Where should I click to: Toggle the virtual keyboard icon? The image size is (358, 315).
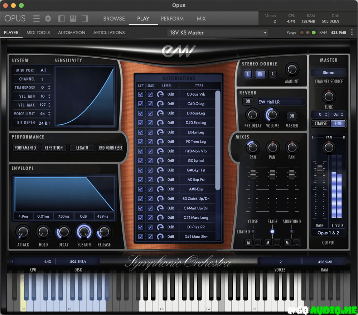pyautogui.click(x=73, y=19)
